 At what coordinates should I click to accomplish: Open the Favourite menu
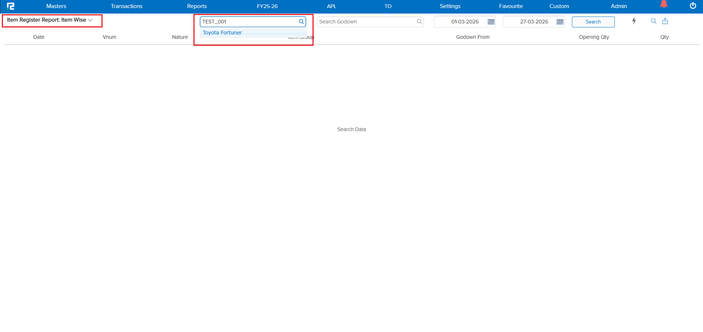[x=510, y=6]
